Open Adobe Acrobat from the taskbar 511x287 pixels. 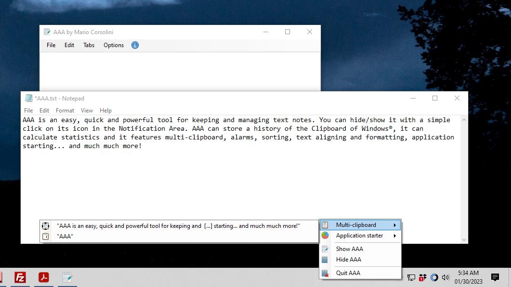[x=44, y=277]
